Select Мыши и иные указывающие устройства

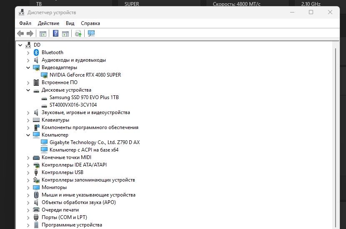tap(88, 195)
